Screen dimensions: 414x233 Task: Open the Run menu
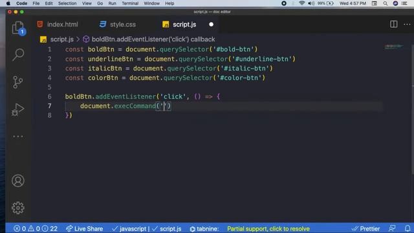pos(112,3)
